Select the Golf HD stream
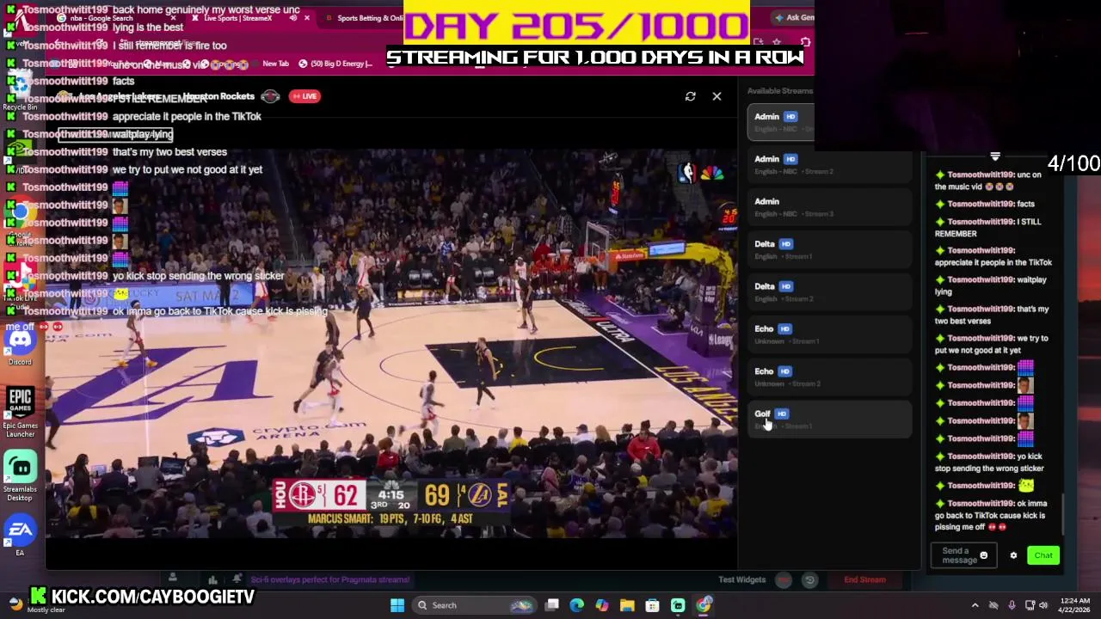 (x=829, y=419)
